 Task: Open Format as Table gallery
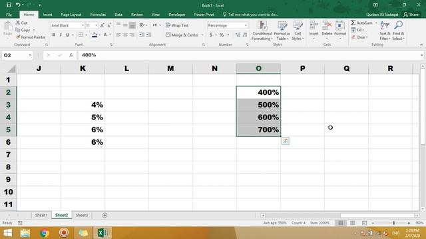[x=282, y=31]
